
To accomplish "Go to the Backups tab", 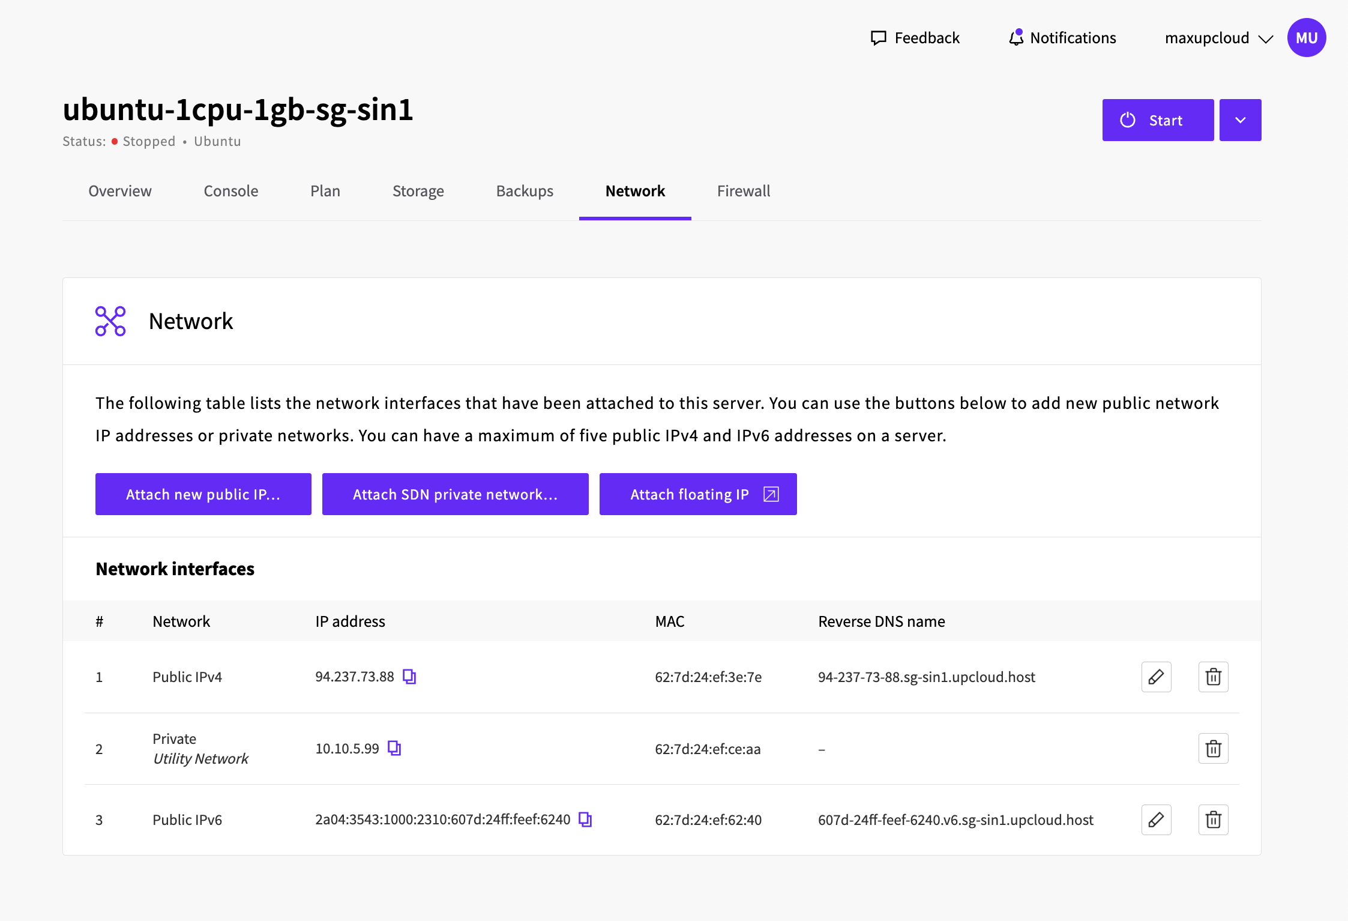I will pos(525,191).
